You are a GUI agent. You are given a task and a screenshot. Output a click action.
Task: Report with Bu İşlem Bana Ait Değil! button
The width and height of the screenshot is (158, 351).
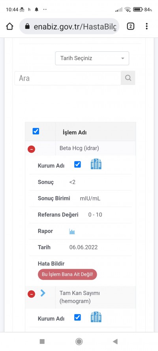(68, 274)
